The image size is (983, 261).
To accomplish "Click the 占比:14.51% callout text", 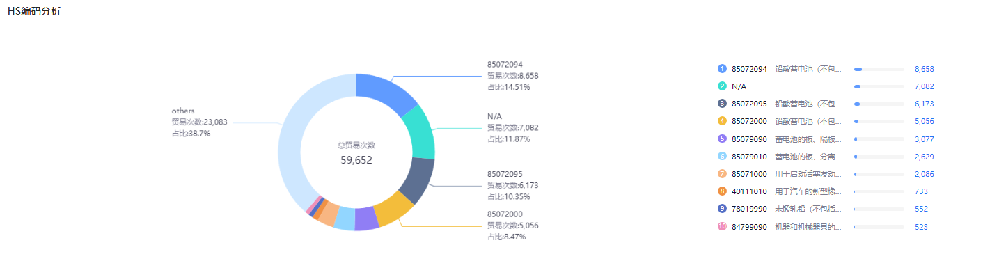I will tap(509, 87).
